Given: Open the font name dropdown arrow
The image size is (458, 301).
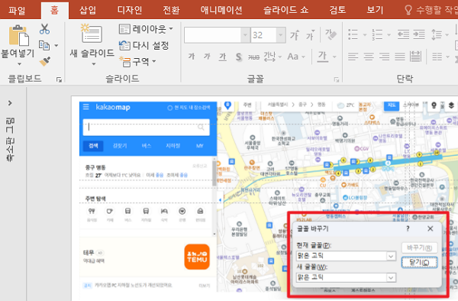Looking at the screenshot, I should coord(245,35).
